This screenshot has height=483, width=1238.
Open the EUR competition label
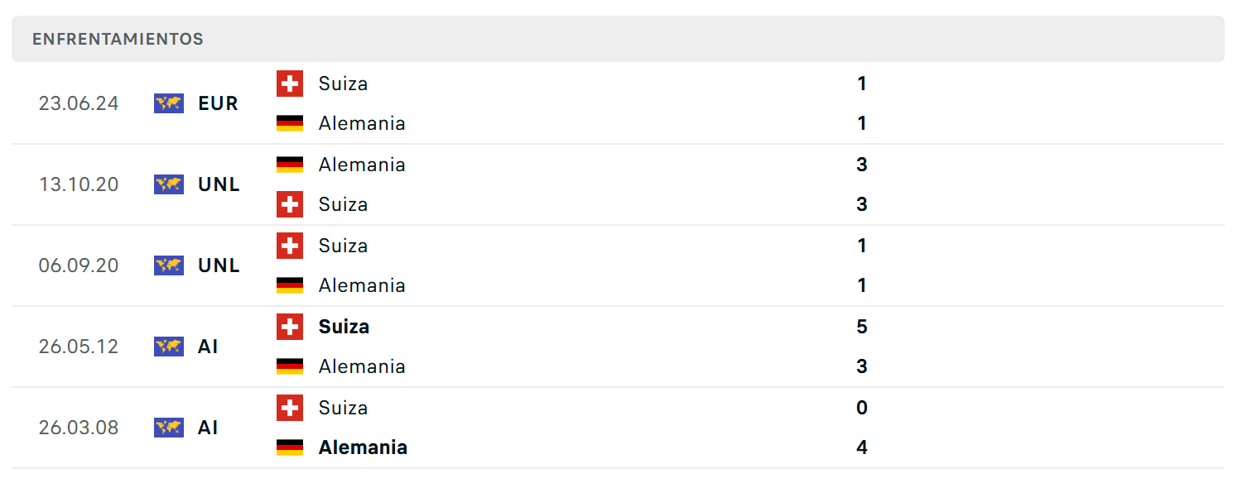point(219,103)
